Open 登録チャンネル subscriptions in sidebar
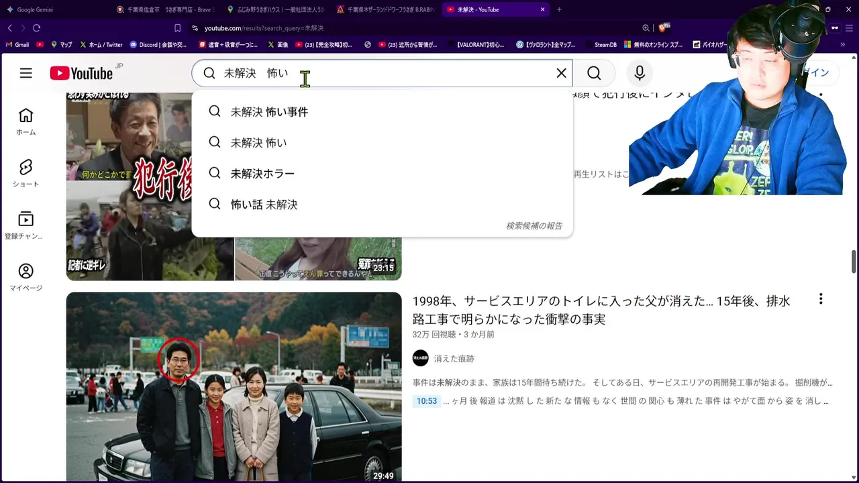 (26, 225)
